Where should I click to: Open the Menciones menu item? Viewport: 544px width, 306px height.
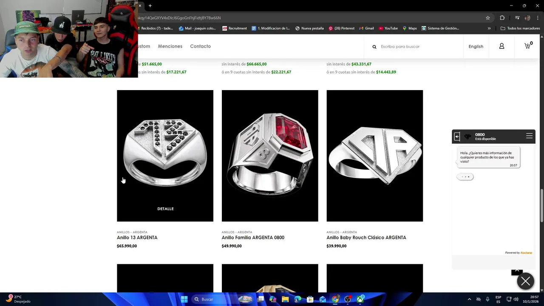170,46
